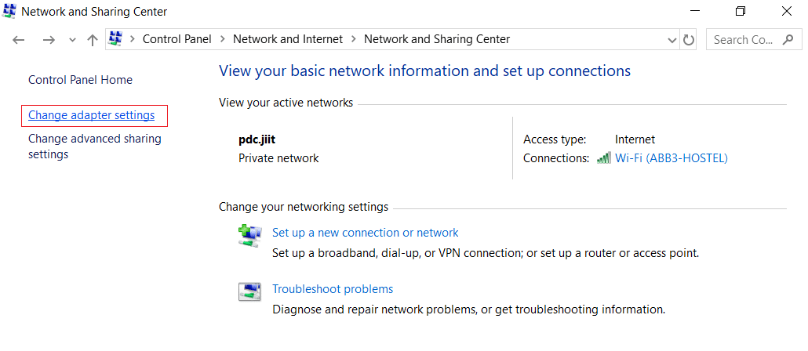Click the Control Panel icon in address bar
808x351 pixels.
click(x=116, y=39)
